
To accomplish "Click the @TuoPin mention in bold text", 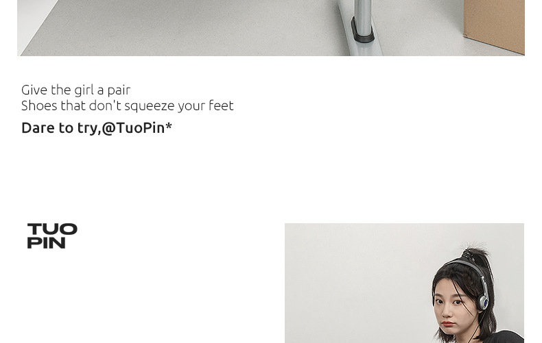I will [133, 128].
